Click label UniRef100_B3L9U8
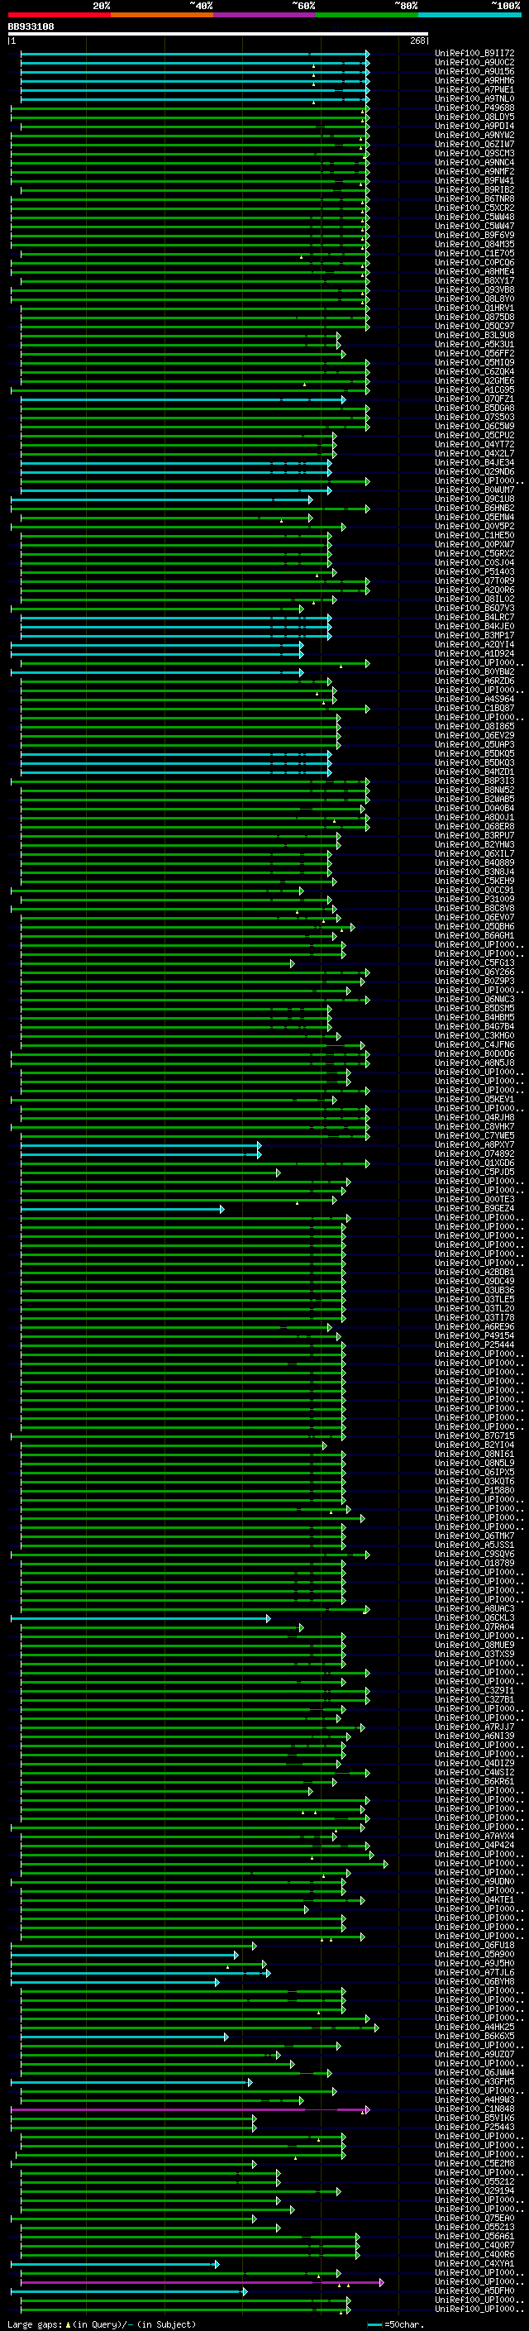This screenshot has width=529, height=2331. pos(474,335)
